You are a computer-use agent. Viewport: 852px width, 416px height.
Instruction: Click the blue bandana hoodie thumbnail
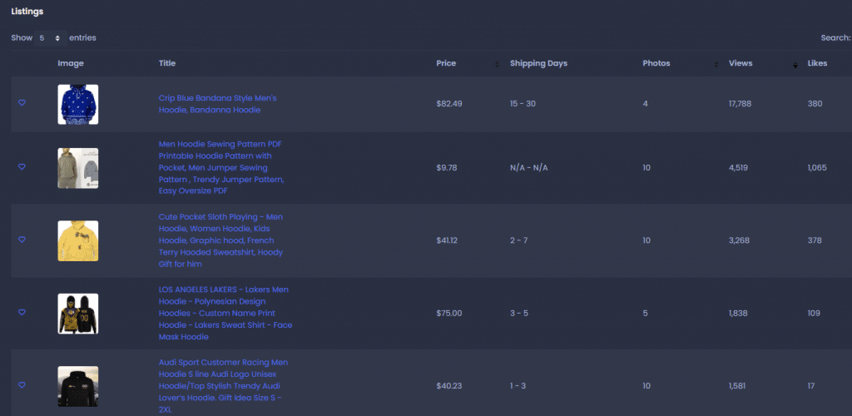point(78,104)
